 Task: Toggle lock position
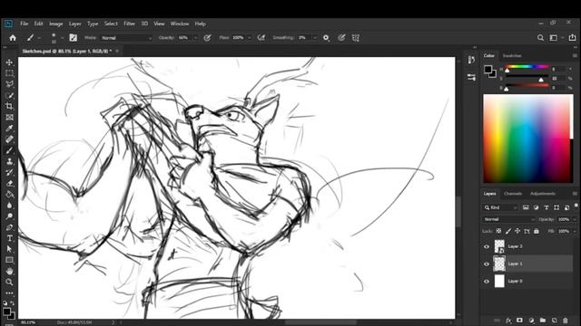[517, 231]
